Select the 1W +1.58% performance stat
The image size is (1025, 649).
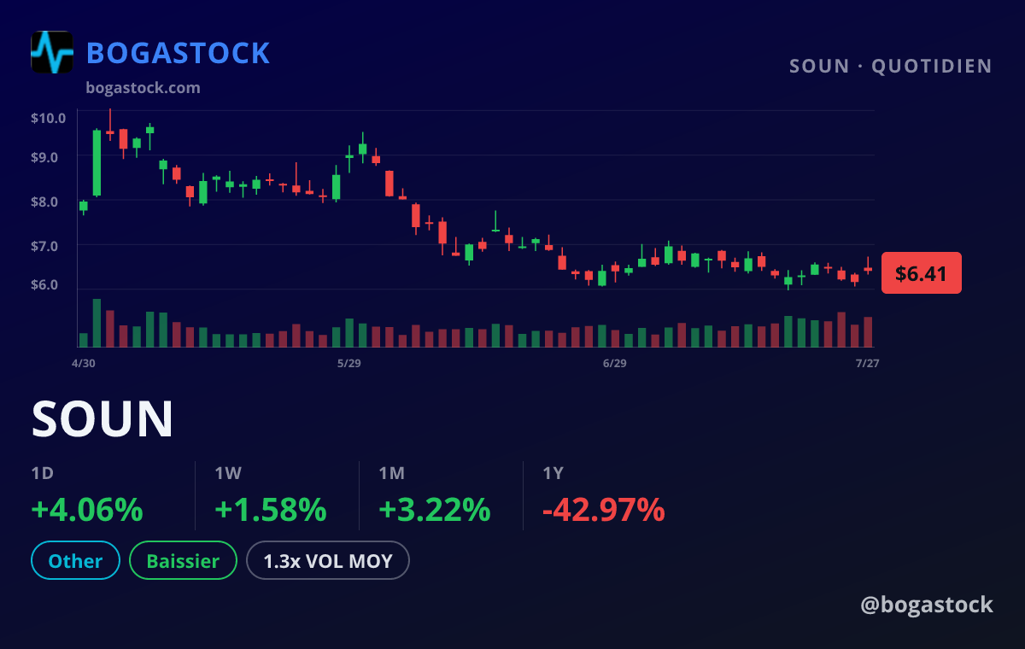tap(271, 496)
